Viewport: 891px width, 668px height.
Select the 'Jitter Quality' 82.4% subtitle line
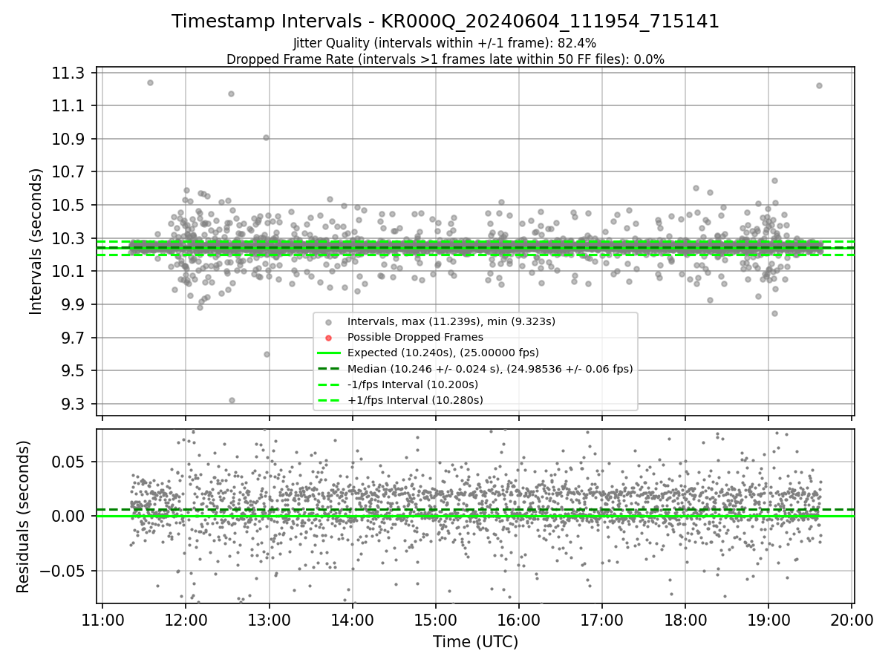[x=445, y=43]
